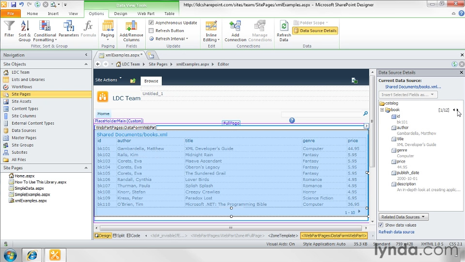Screen dimensions: 465x262
Task: Open Insert Selected Fields as dropdown
Action: coord(408,95)
